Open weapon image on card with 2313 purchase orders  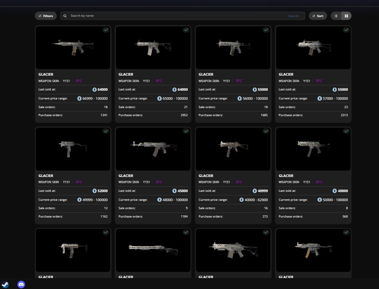click(x=313, y=48)
